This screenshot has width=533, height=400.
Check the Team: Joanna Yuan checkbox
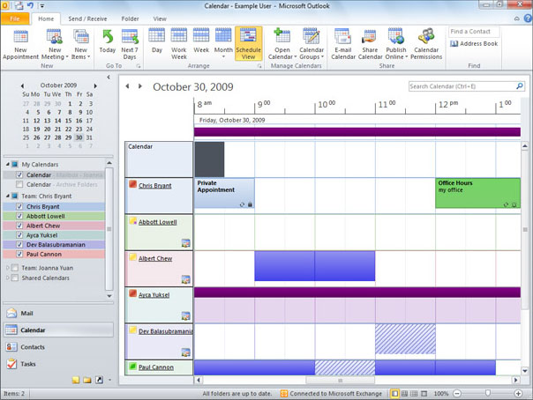[15, 268]
